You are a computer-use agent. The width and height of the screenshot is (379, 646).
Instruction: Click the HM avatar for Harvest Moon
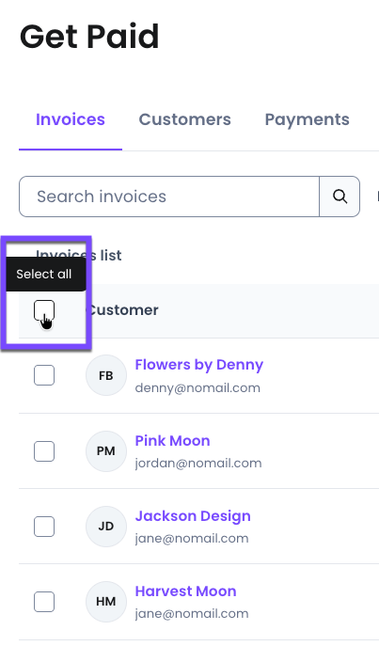tap(106, 602)
